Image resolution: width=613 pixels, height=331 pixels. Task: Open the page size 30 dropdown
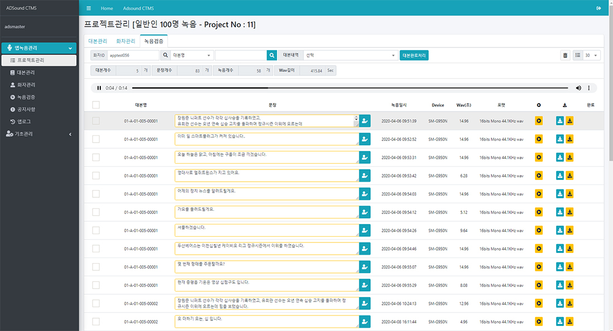tap(591, 56)
